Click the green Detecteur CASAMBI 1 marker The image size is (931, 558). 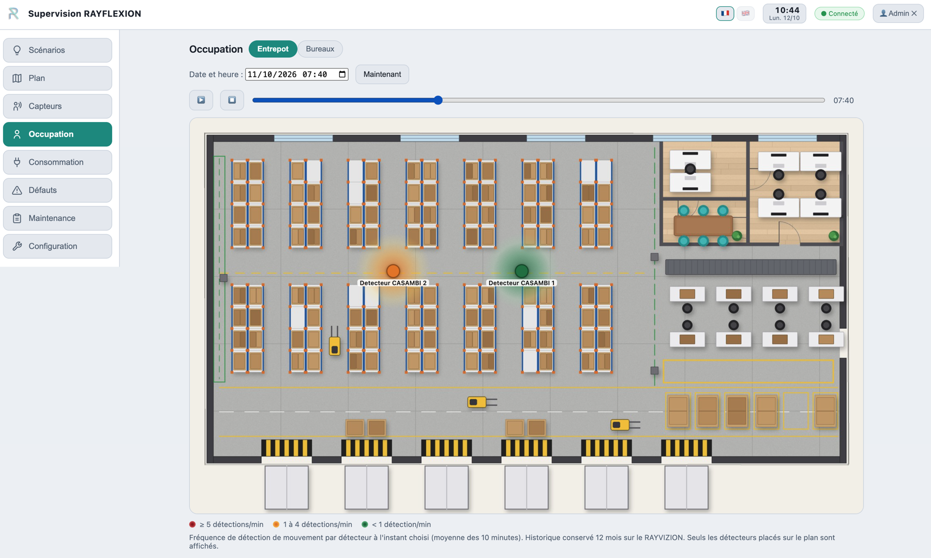click(x=521, y=270)
